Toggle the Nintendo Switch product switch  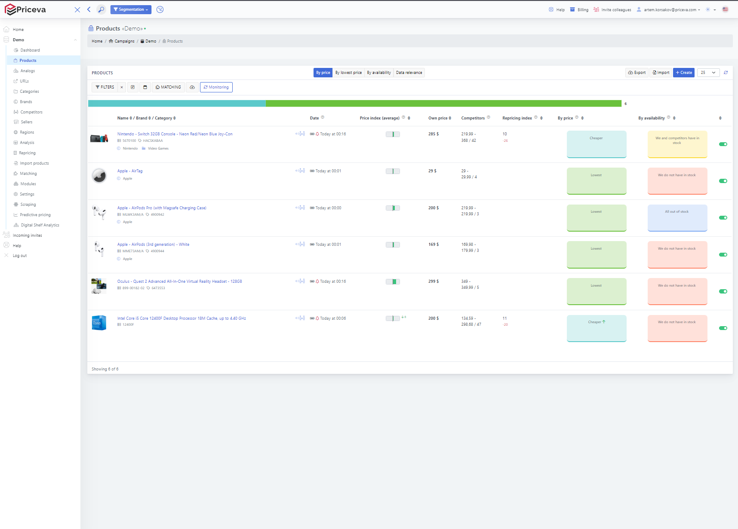point(723,144)
